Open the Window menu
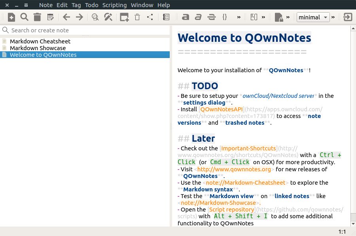This screenshot has width=356, height=236. tap(142, 5)
